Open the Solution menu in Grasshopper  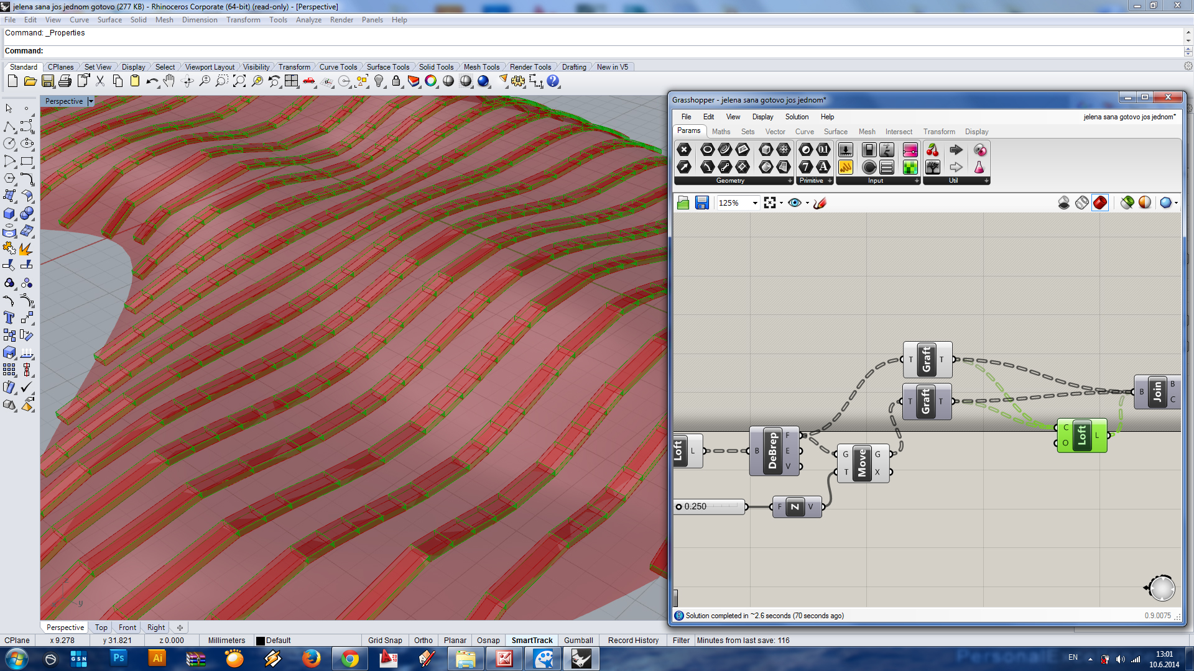[x=797, y=117]
